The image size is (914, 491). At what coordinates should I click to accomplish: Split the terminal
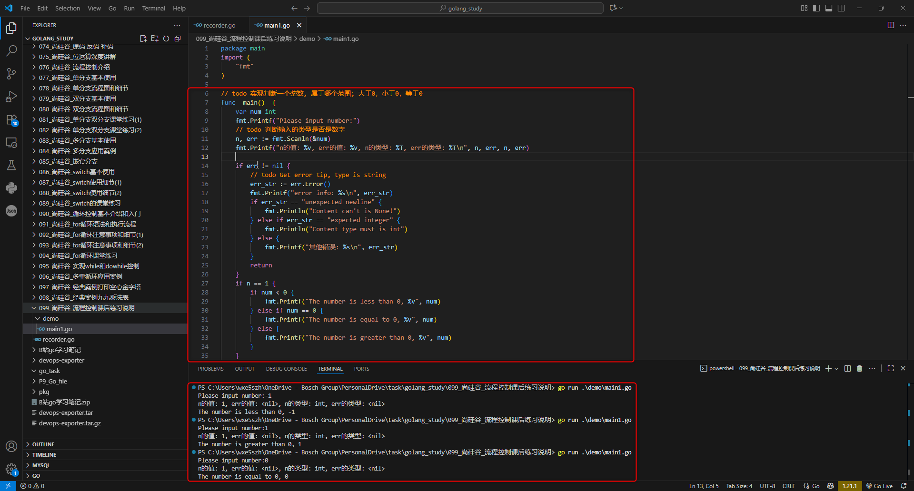pos(847,369)
